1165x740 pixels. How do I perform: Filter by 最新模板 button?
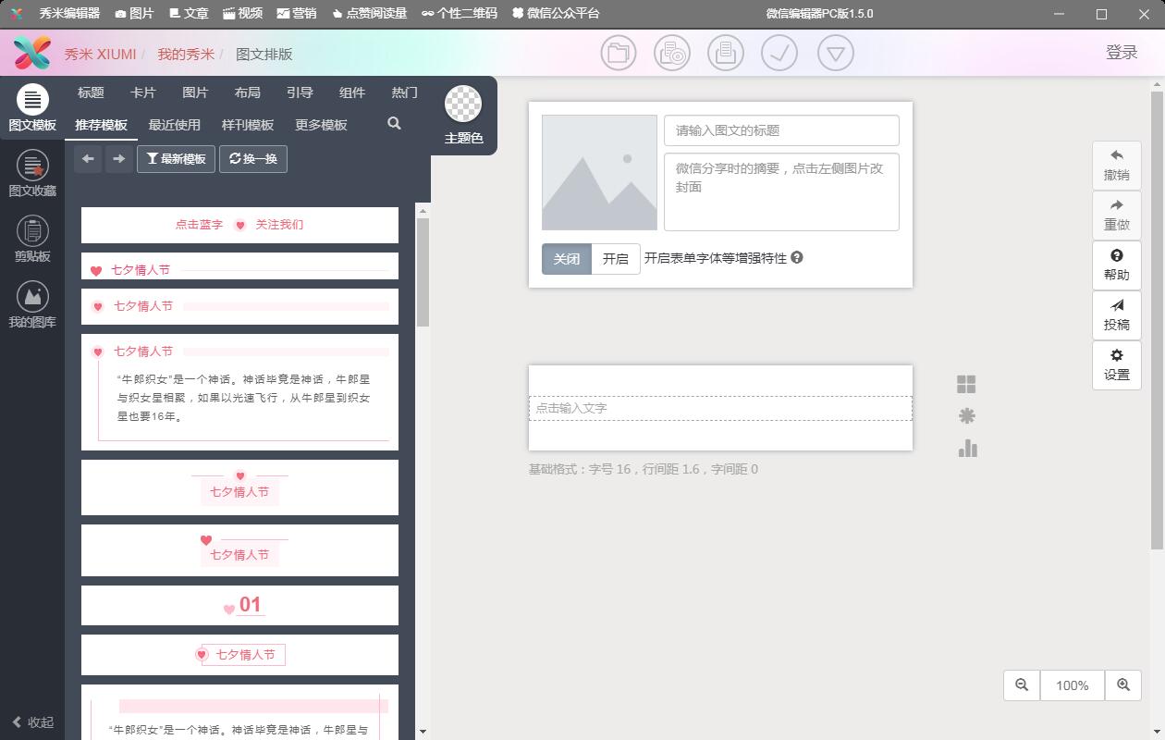click(x=176, y=159)
